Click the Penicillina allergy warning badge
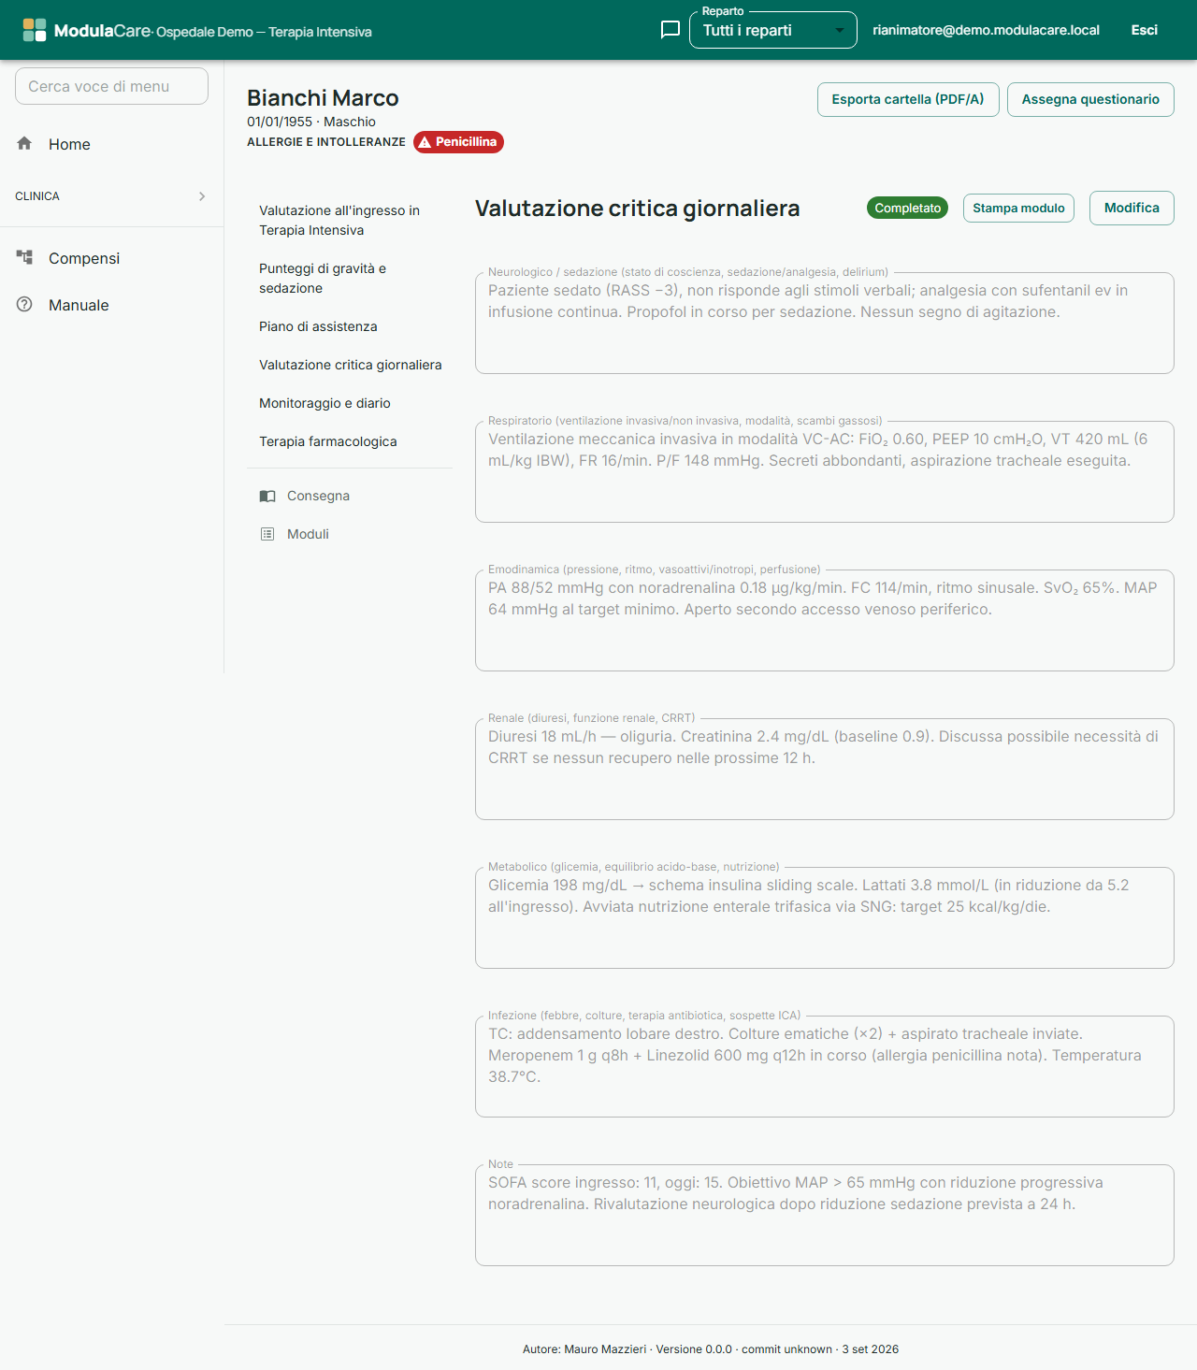Screen dimensions: 1197x1370 [x=458, y=142]
